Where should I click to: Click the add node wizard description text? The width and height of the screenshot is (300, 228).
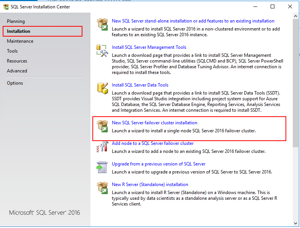(x=189, y=151)
